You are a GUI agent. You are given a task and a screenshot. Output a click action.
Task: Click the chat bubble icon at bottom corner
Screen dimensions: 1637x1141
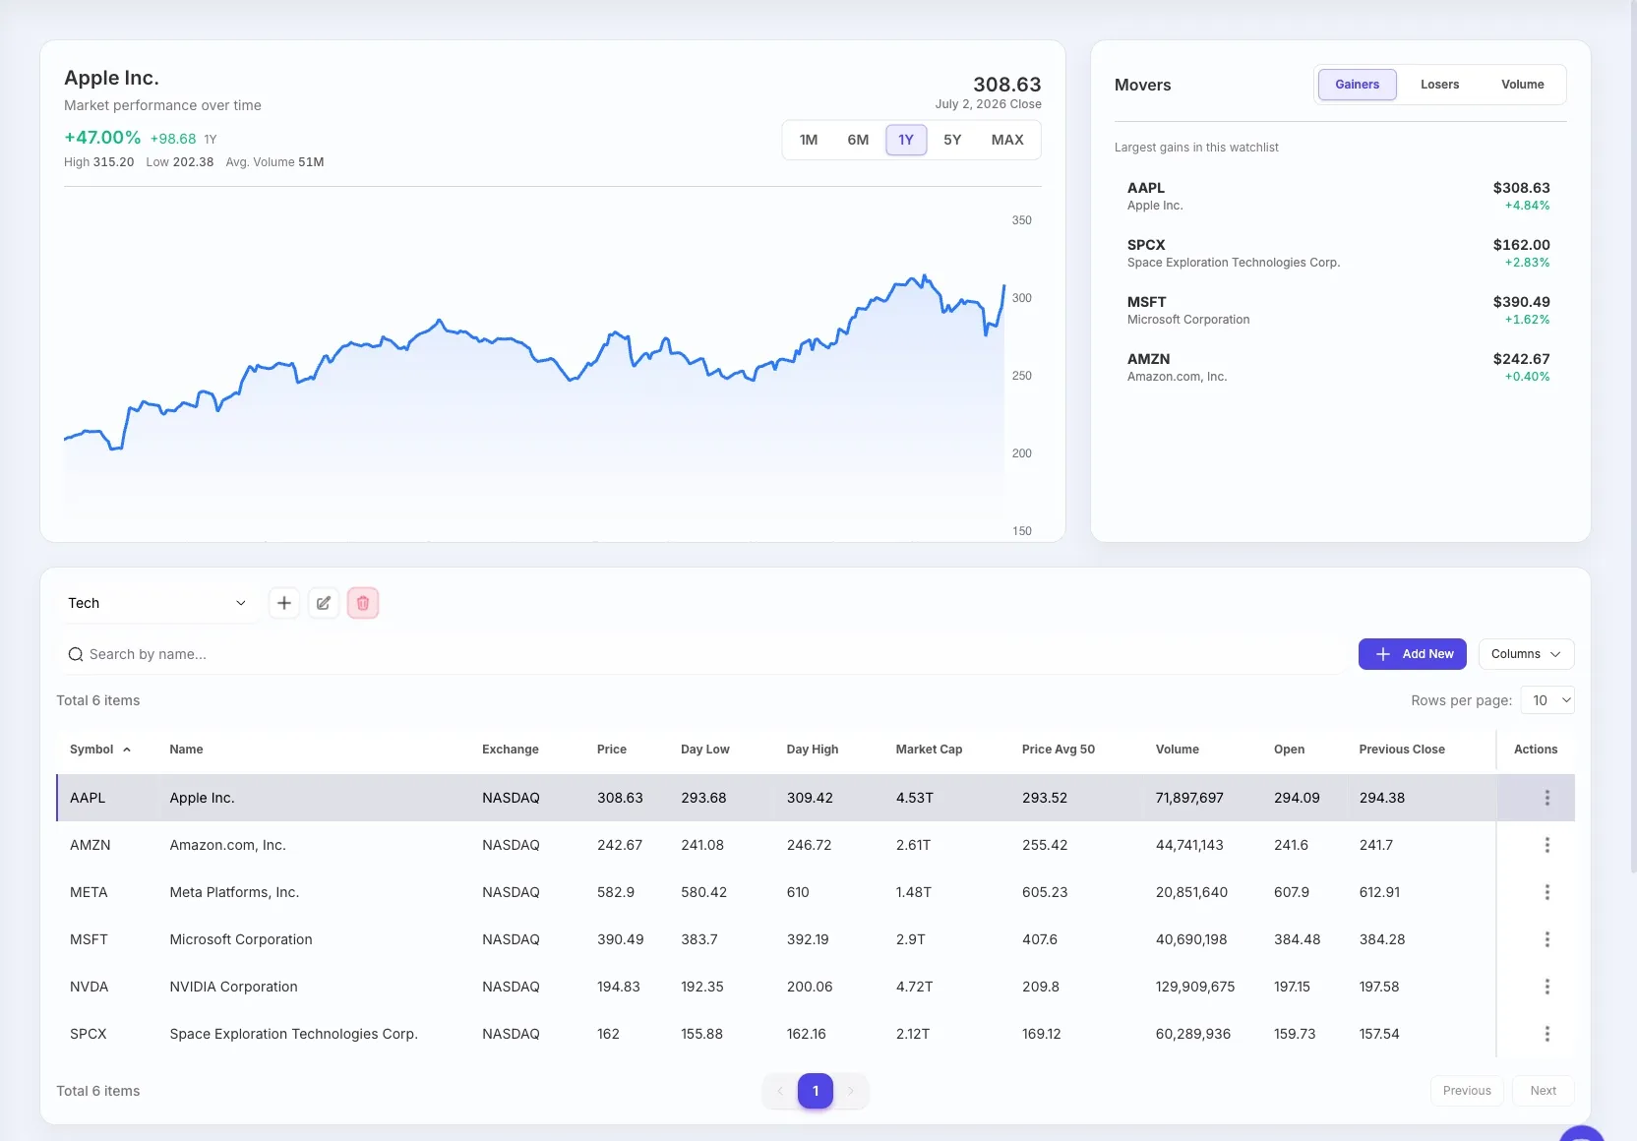coord(1582,1133)
